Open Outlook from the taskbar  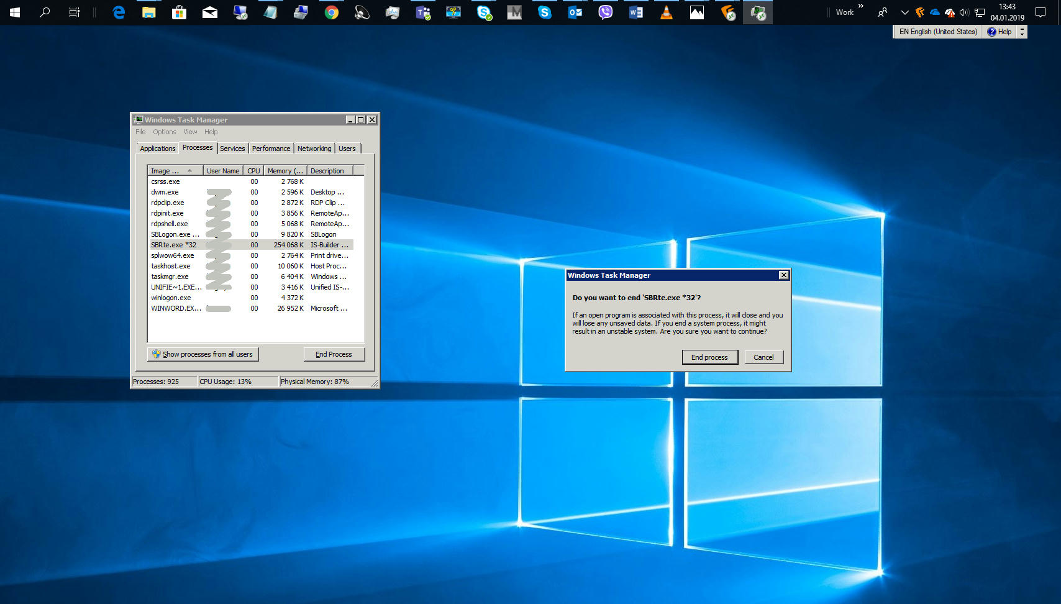[575, 12]
